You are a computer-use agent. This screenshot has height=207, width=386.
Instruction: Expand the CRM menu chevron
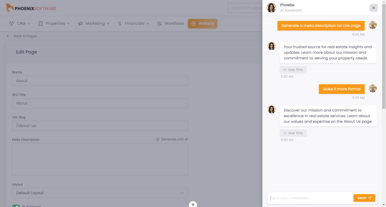pyautogui.click(x=29, y=24)
